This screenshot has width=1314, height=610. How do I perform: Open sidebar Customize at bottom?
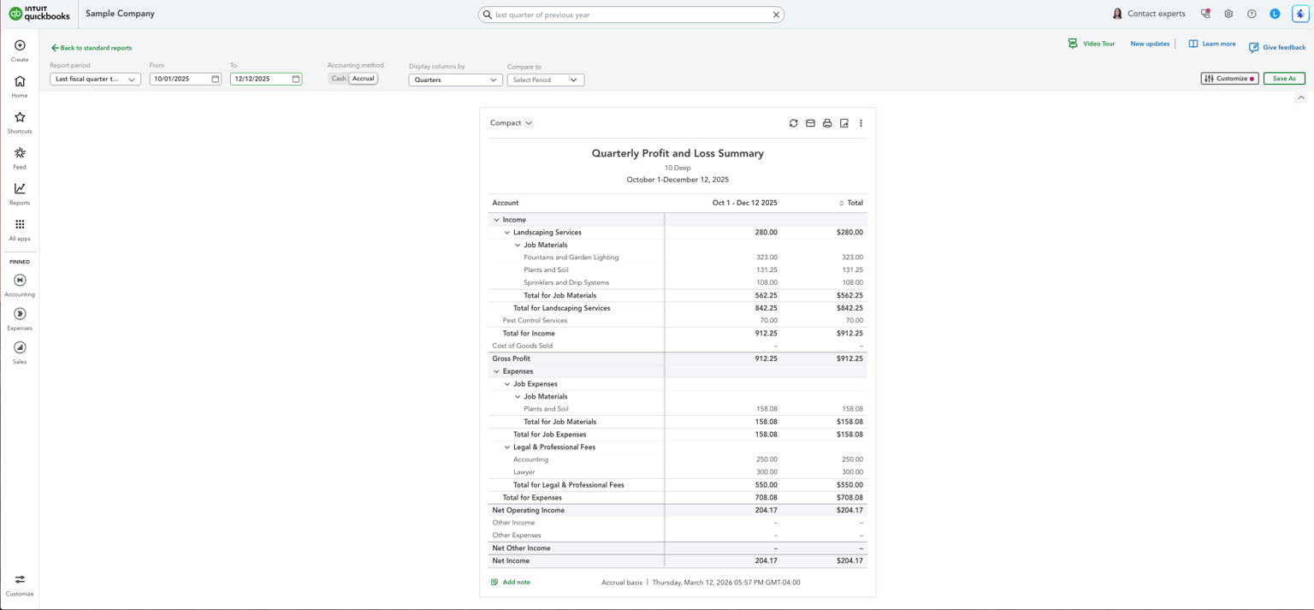click(x=20, y=585)
